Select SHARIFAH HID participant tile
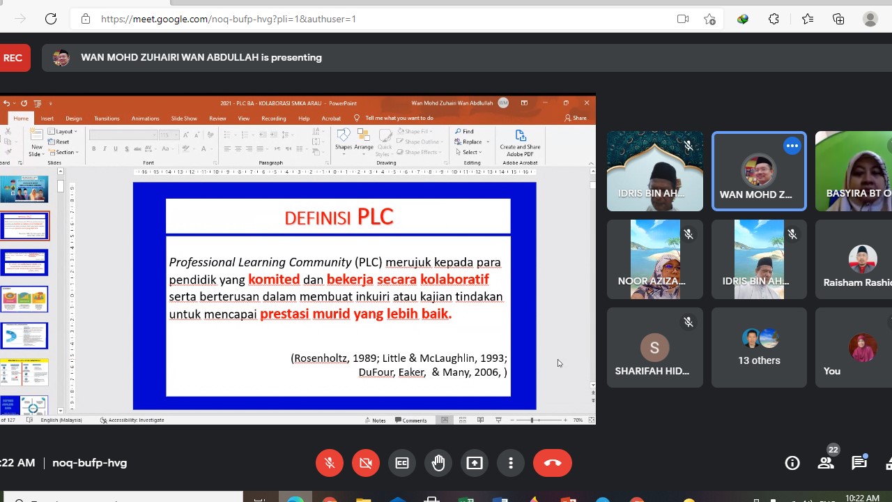Viewport: 892px width, 502px height. [x=654, y=347]
